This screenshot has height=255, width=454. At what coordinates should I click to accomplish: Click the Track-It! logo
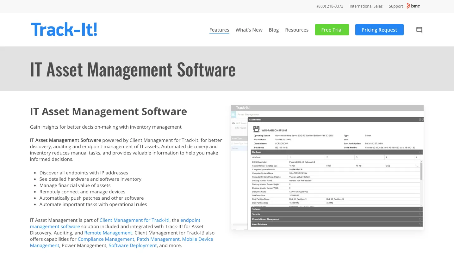(64, 29)
